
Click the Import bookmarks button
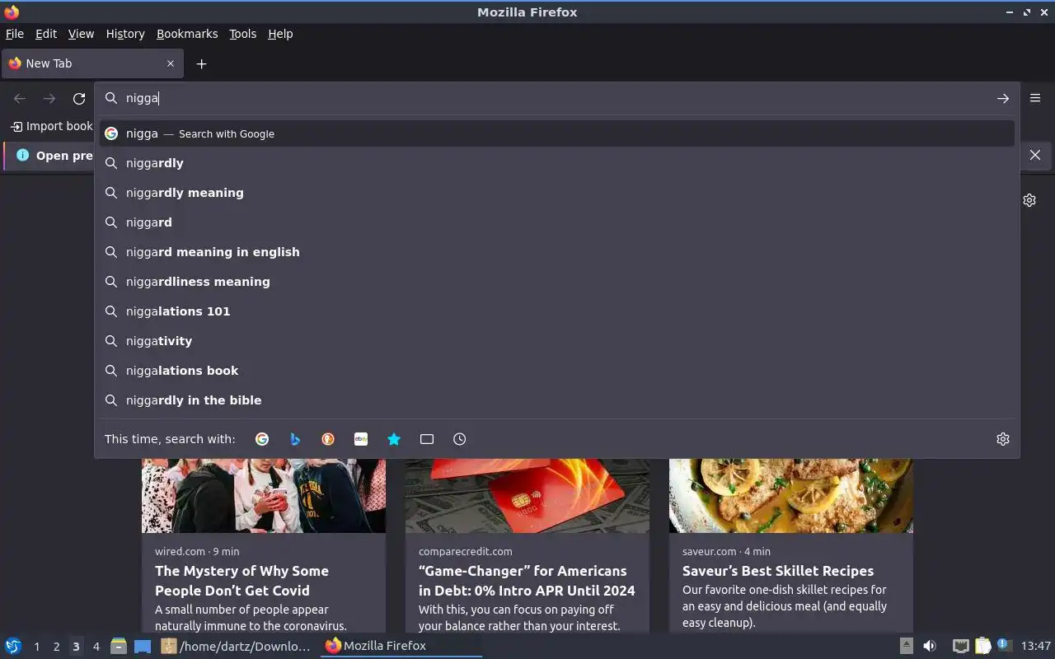51,126
